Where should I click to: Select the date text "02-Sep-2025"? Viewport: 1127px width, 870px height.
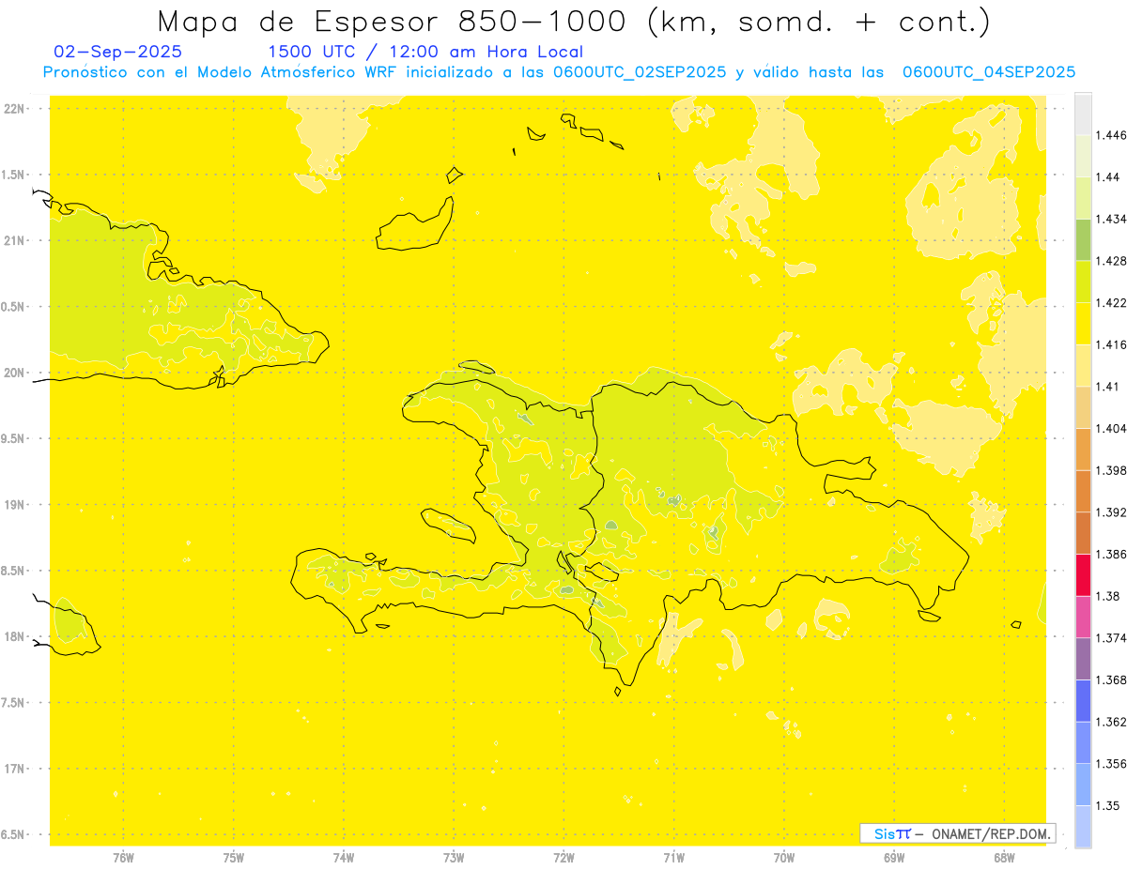coord(118,52)
